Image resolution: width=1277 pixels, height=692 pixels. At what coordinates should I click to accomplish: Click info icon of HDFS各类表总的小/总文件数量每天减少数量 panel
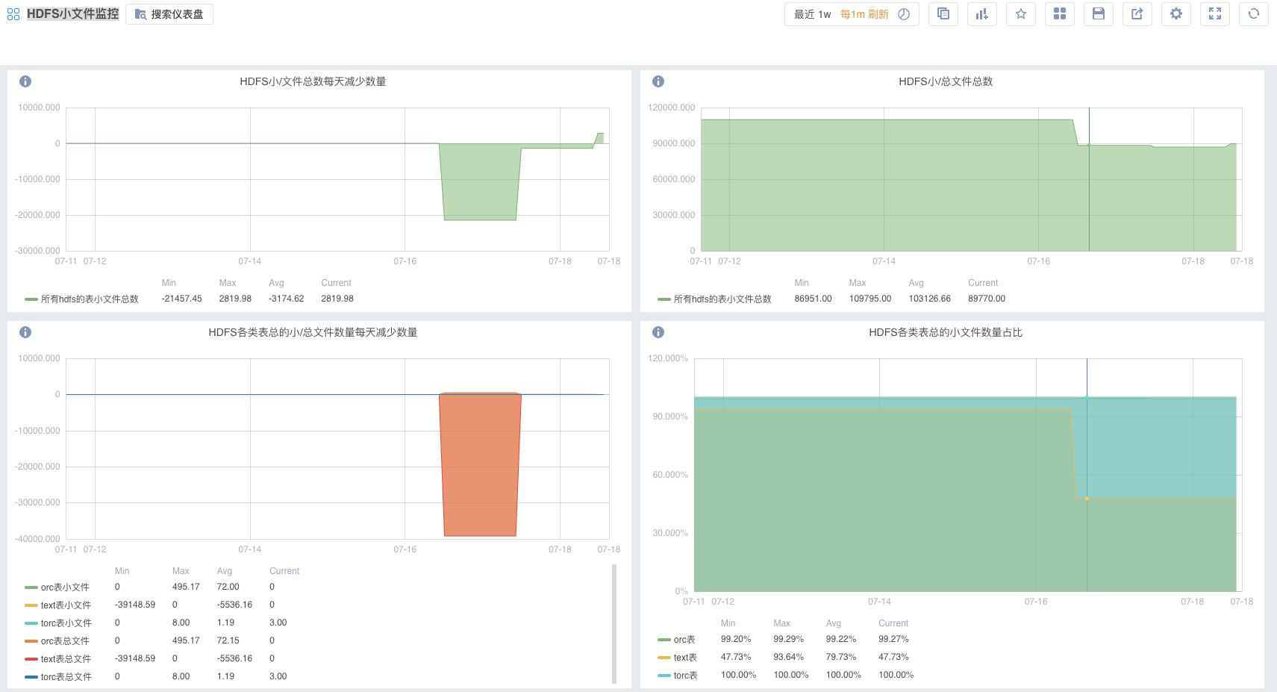pos(25,332)
